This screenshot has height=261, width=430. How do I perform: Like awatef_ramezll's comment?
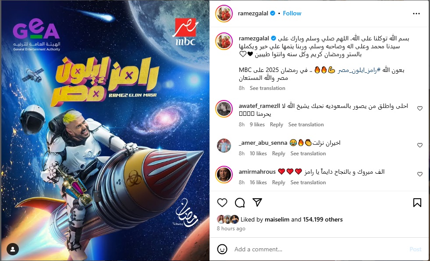tap(420, 108)
